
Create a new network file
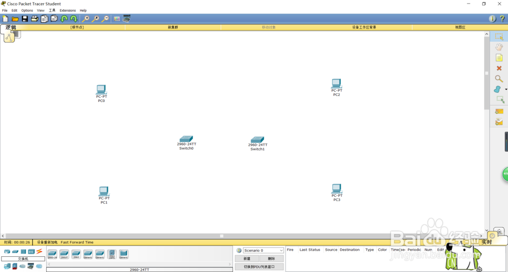pos(5,19)
